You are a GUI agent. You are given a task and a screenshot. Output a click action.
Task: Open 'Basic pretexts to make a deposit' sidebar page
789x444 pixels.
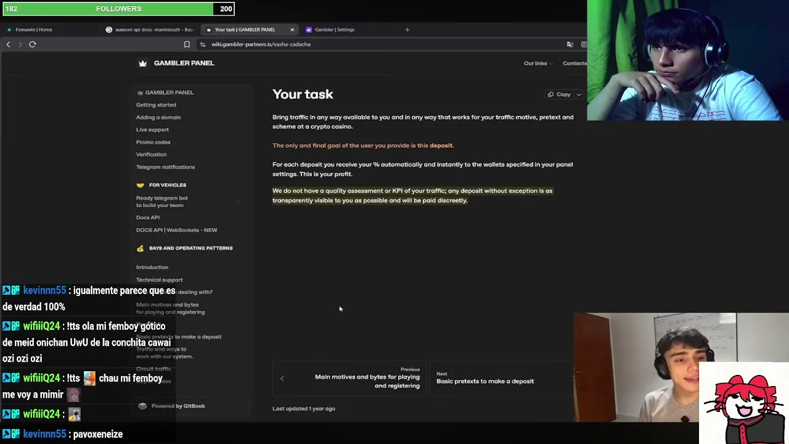[x=179, y=337]
